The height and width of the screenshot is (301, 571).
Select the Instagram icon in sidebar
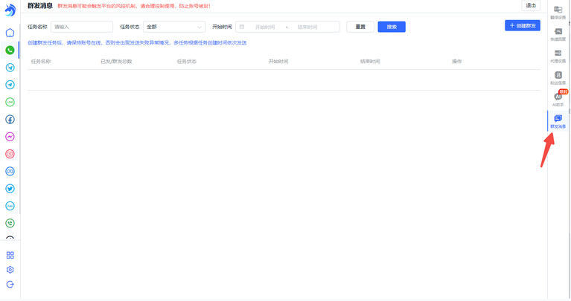[10, 154]
